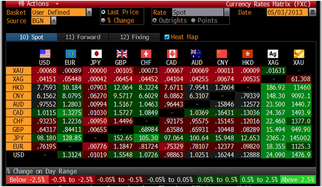
Task: Expand the Rate Spot dropdown
Action: [x=226, y=12]
